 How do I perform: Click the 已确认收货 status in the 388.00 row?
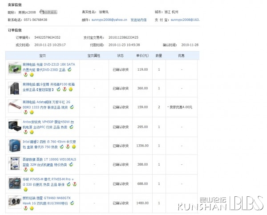tap(121, 164)
